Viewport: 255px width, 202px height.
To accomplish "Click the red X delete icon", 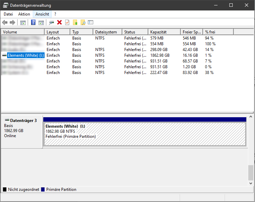I will tap(59, 22).
